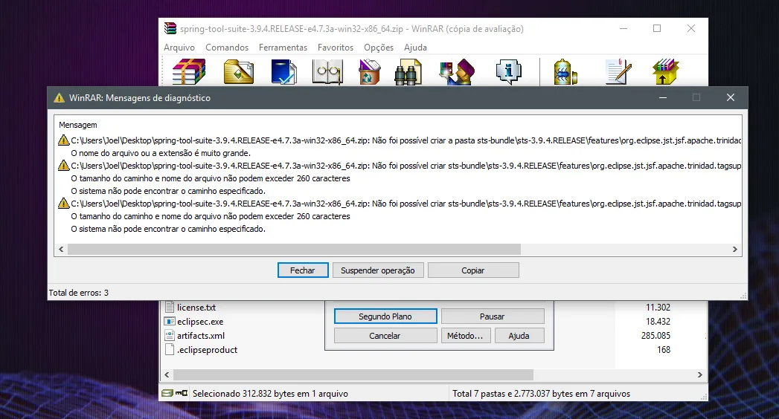Click the WinRAR app icon in title bar
Viewport: 779px width, 419px height.
coord(170,28)
